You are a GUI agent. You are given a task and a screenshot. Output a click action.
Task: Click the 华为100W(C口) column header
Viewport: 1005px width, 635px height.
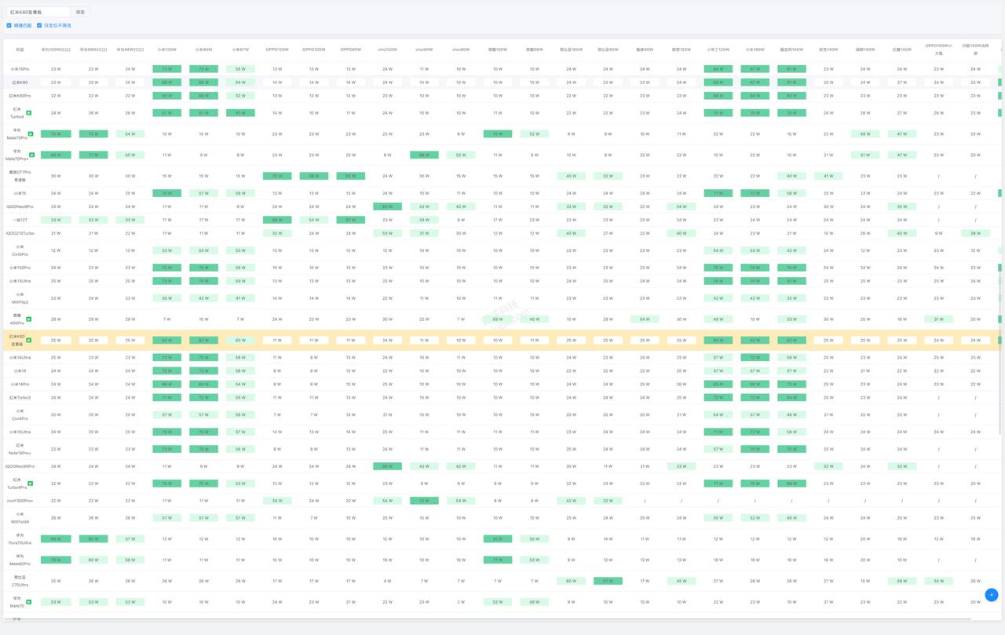56,49
